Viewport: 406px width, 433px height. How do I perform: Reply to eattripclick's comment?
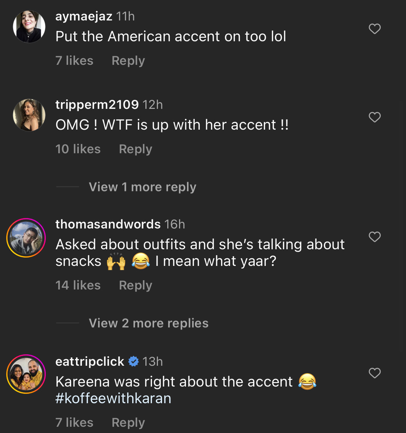[x=128, y=423]
